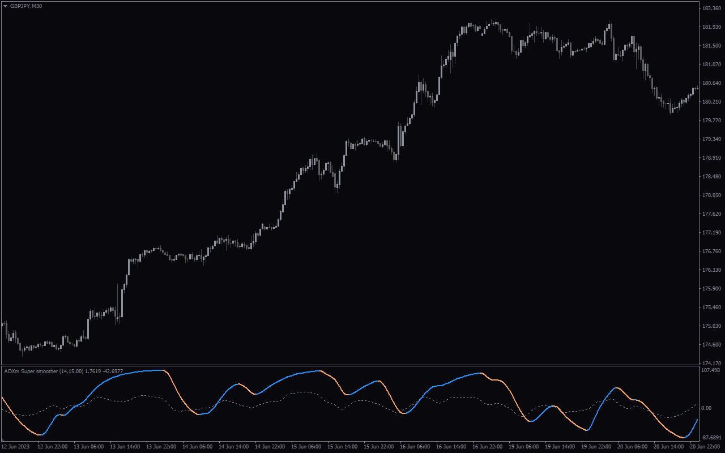Image resolution: width=725 pixels, height=453 pixels.
Task: Select the 175.460 price axis label
Action: [711, 307]
